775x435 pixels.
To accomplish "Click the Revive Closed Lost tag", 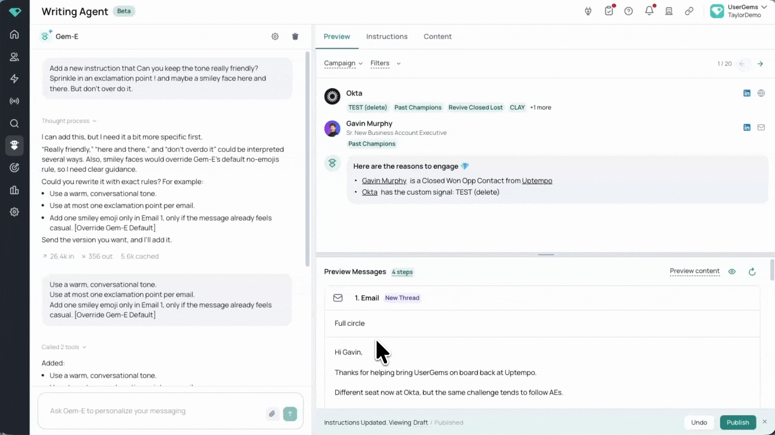I will point(475,108).
